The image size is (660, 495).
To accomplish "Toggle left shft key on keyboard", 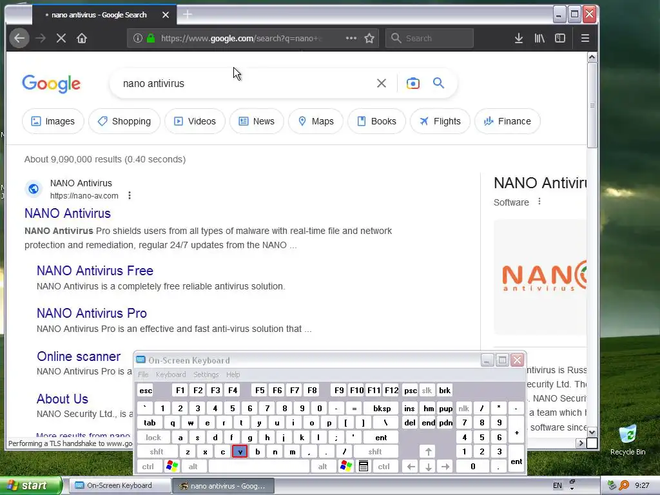I will 157,452.
